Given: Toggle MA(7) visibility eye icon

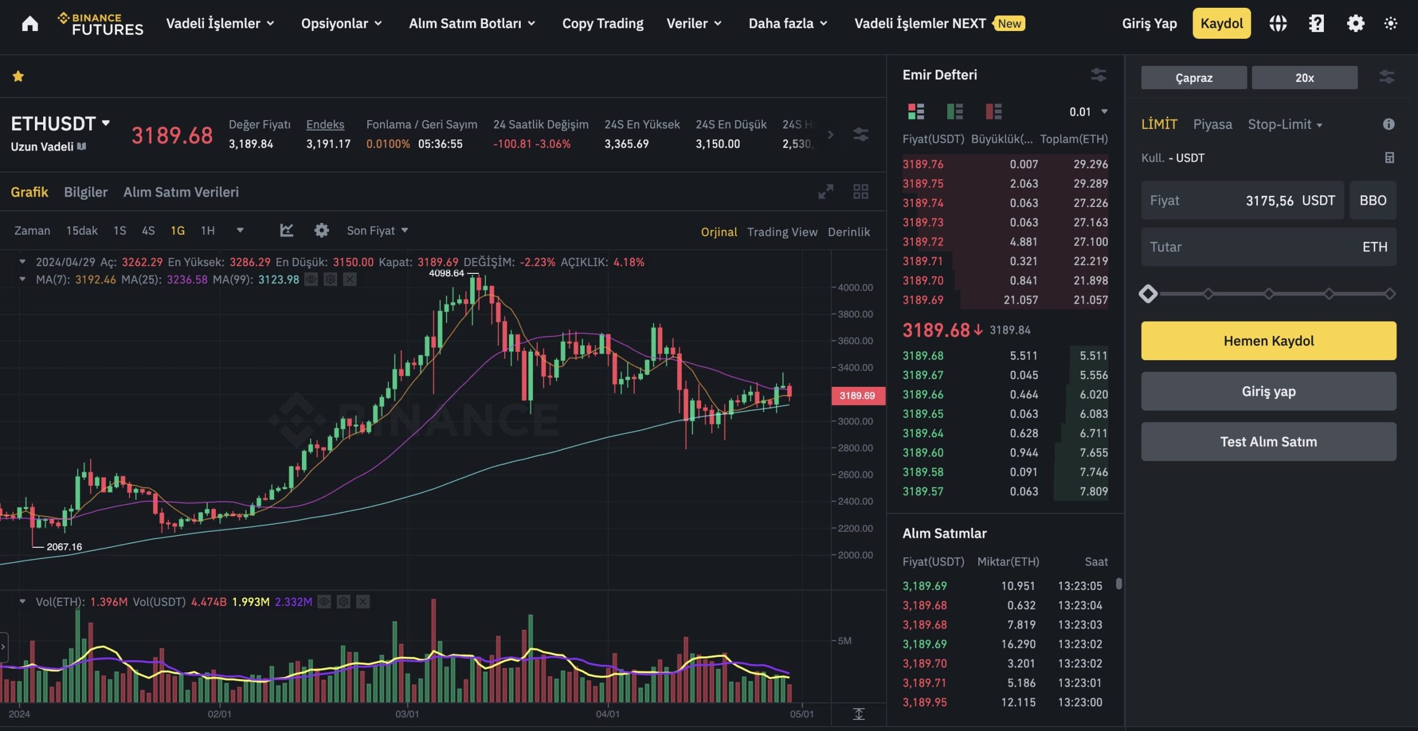Looking at the screenshot, I should (310, 279).
